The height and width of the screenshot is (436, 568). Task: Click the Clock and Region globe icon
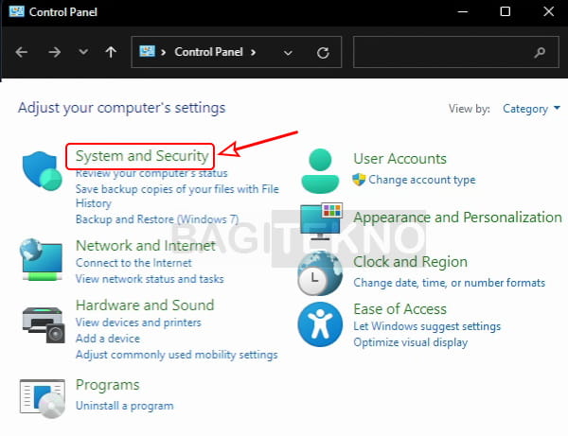pyautogui.click(x=320, y=273)
